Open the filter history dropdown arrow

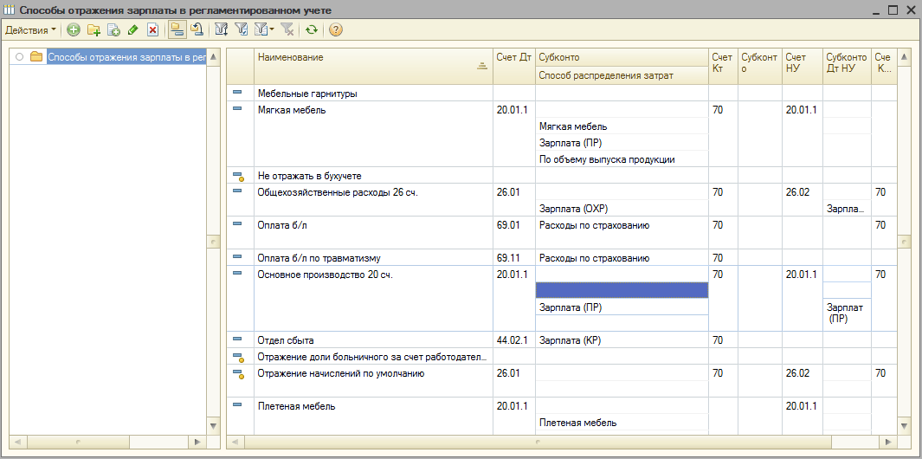tap(272, 30)
